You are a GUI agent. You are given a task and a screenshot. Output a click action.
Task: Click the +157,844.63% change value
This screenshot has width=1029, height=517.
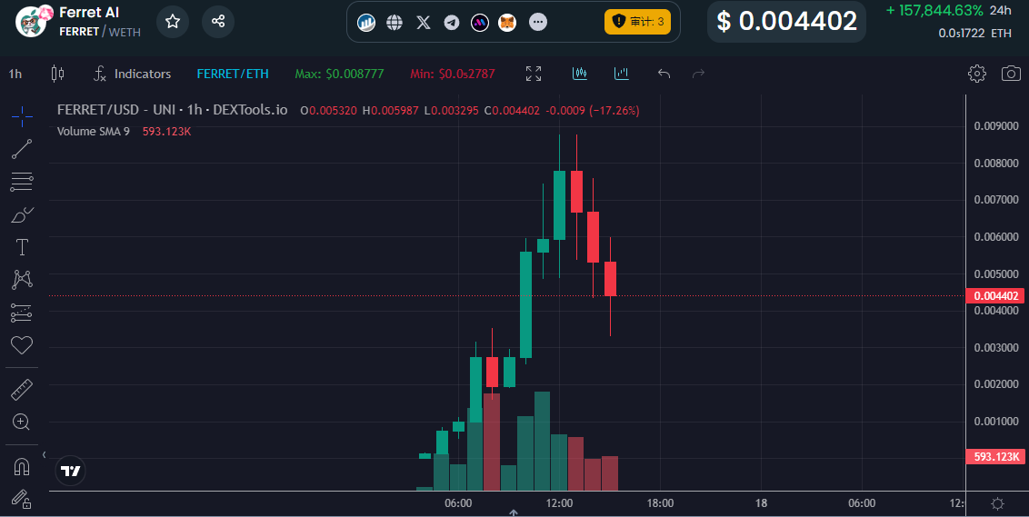934,11
